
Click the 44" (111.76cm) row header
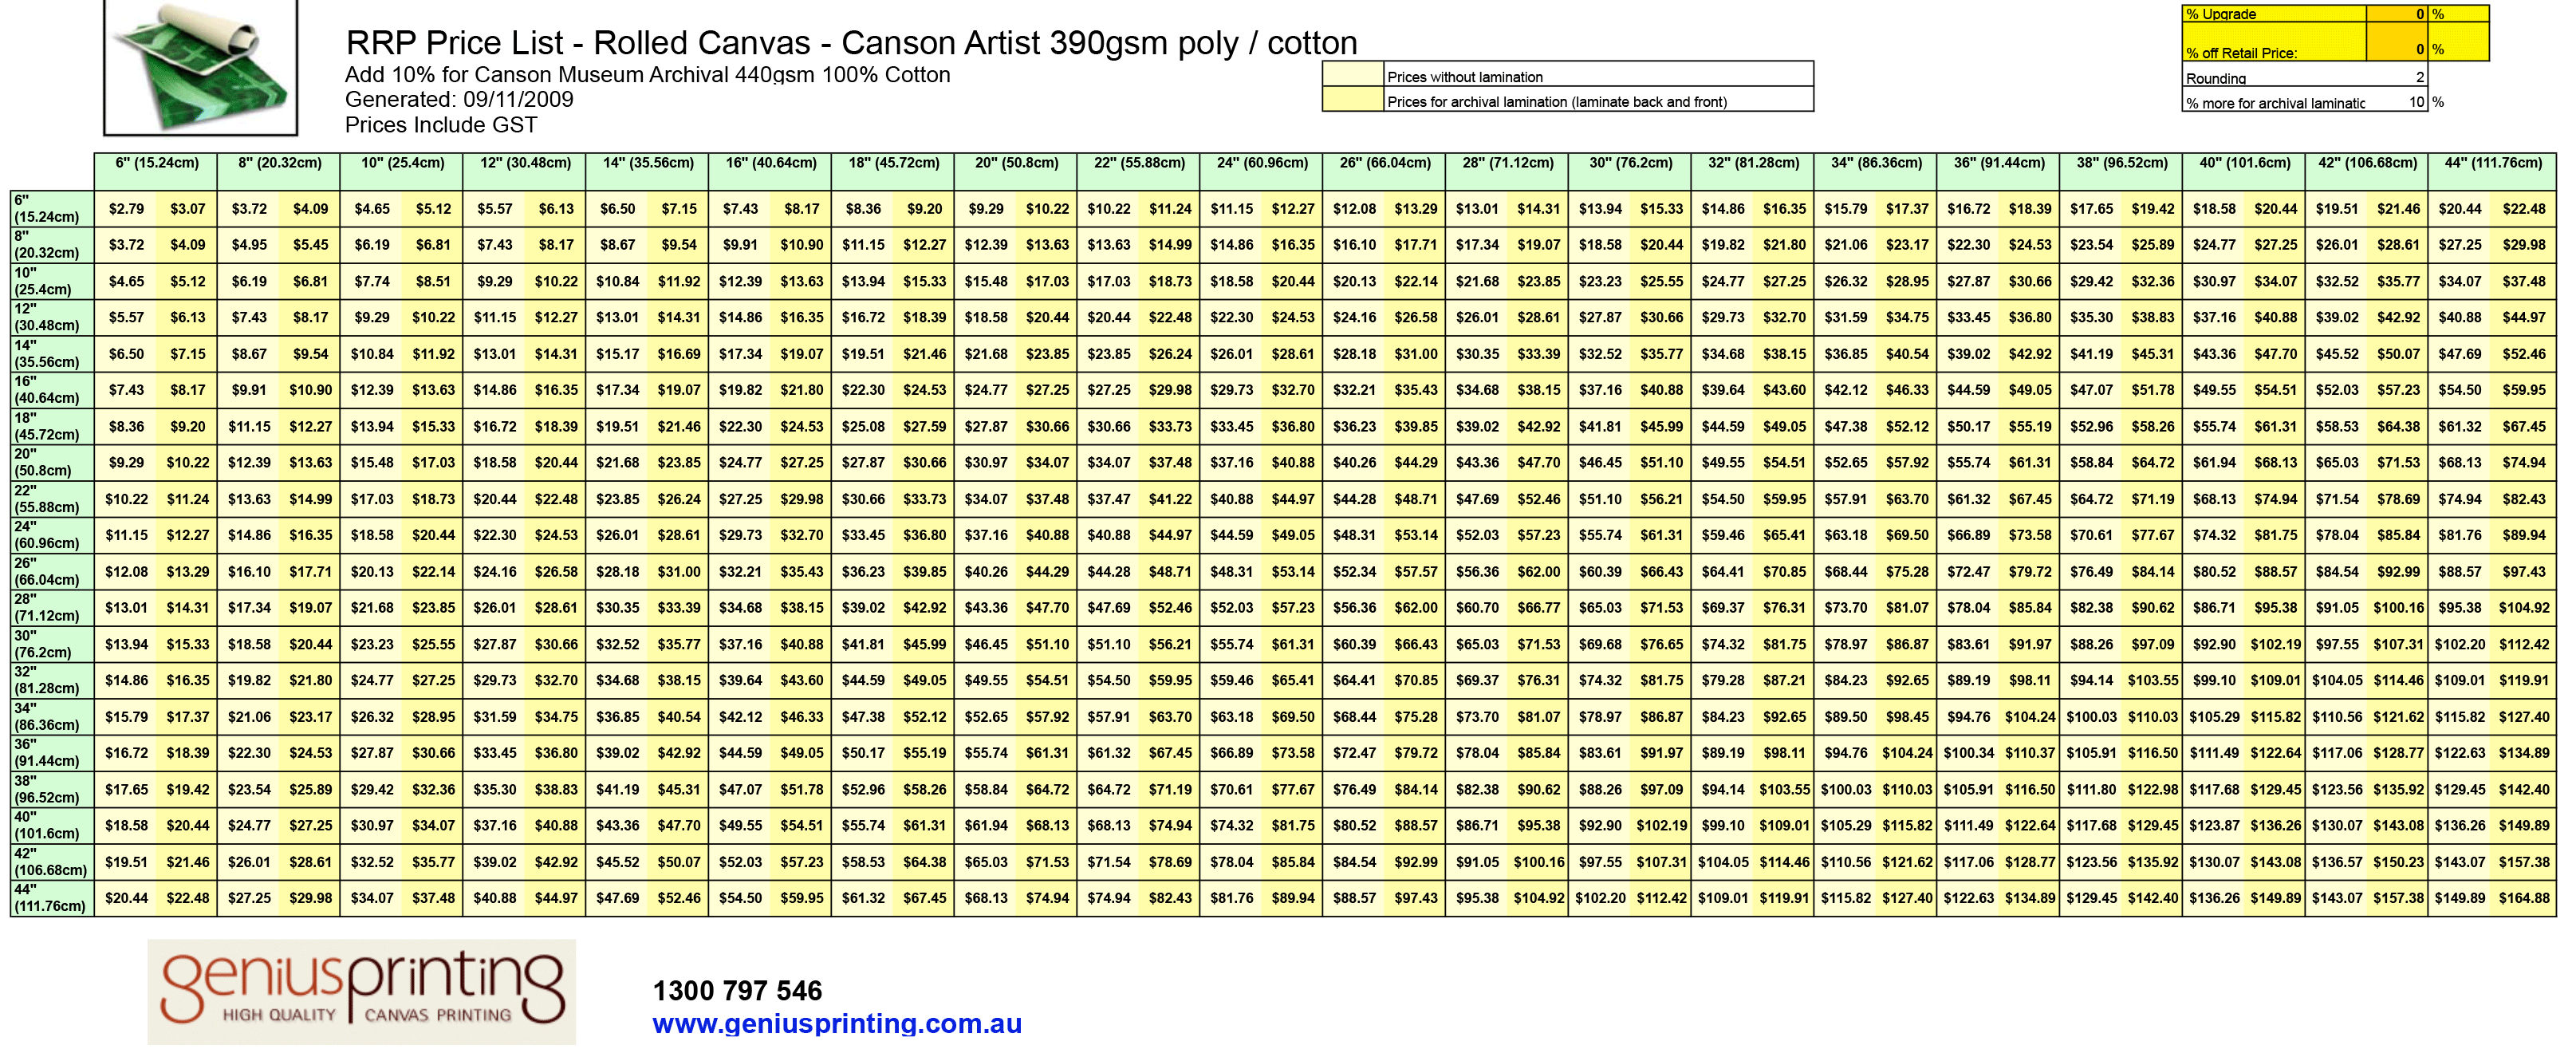pyautogui.click(x=51, y=898)
